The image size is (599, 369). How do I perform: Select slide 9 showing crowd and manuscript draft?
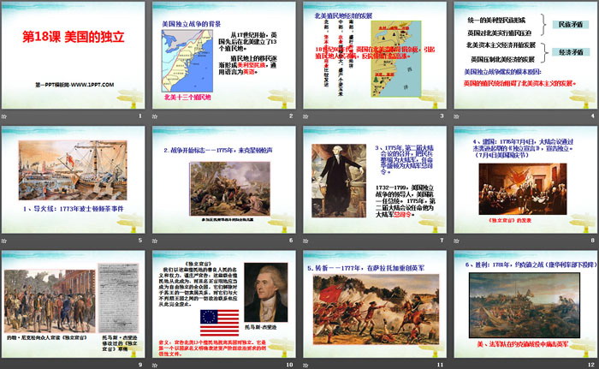tap(74, 304)
